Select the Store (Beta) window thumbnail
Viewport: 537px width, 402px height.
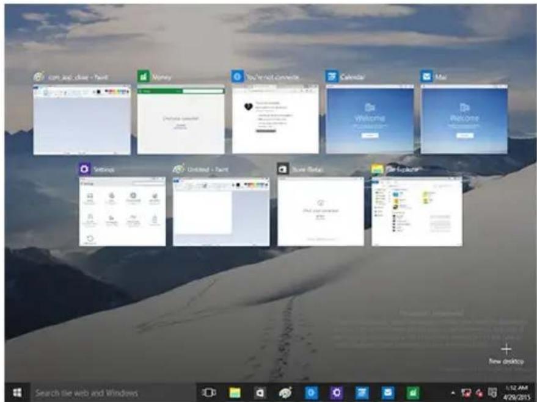(321, 212)
